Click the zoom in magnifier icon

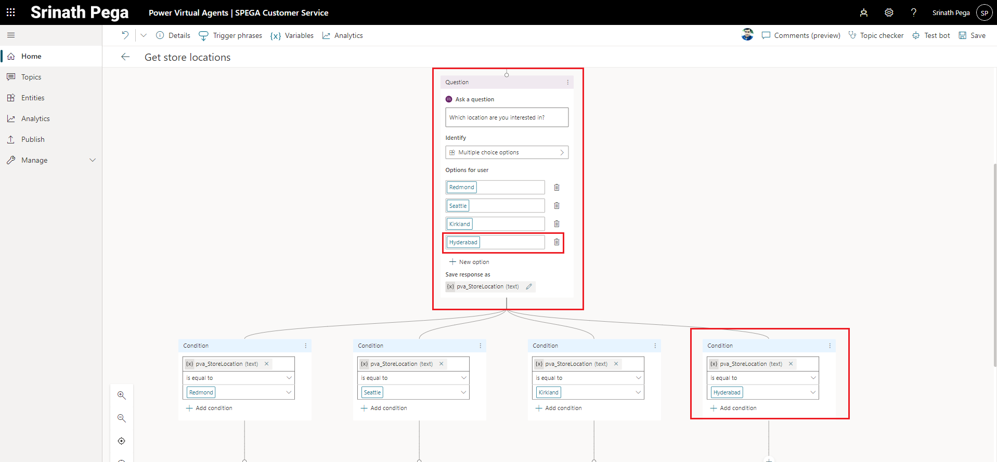pos(122,395)
